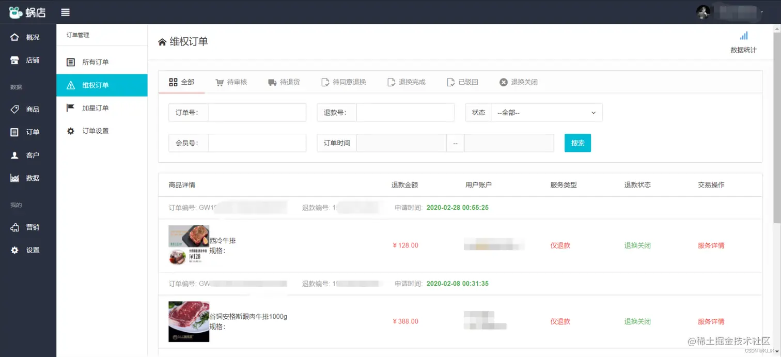Click the truck icon on the 待退货 tab
Screen dimensions: 781x357
click(x=272, y=82)
